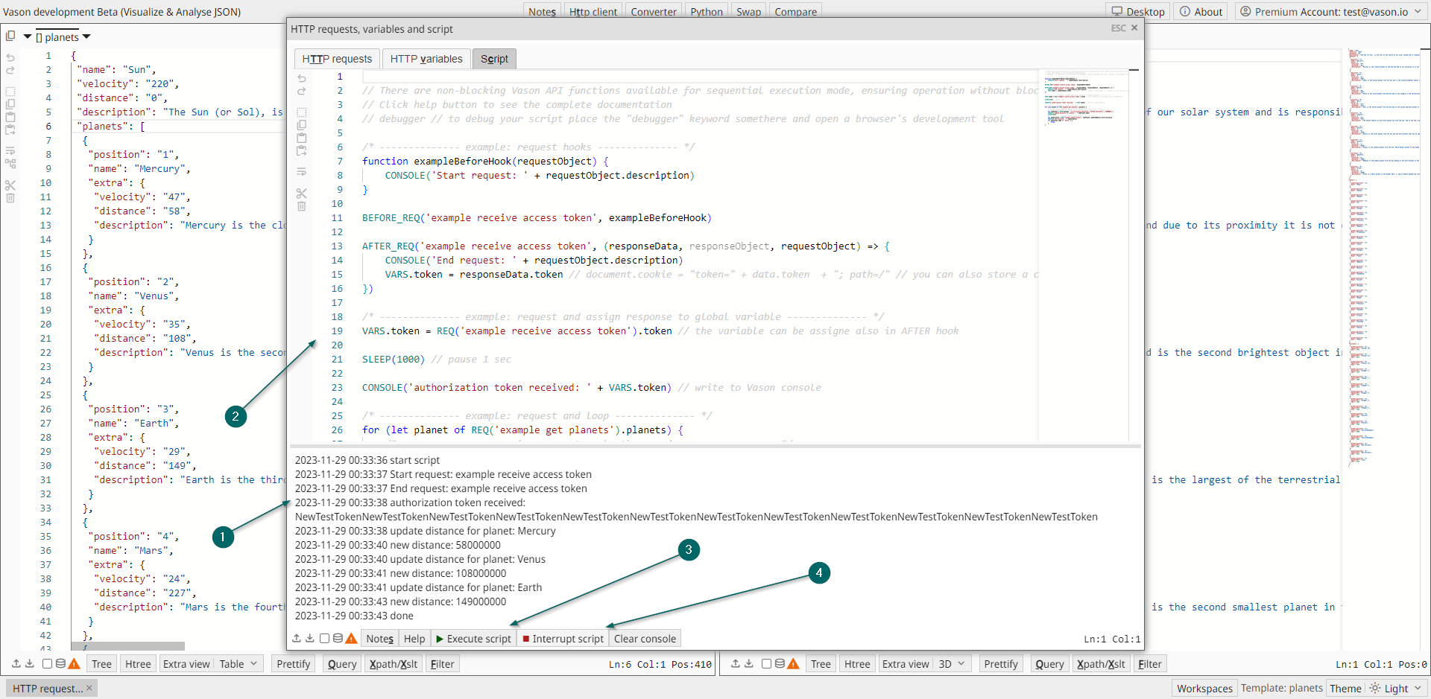Screen dimensions: 1431x699
Task: Open Python from top menu
Action: pos(707,12)
